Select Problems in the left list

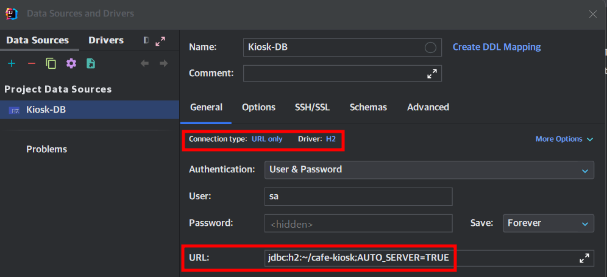point(46,149)
